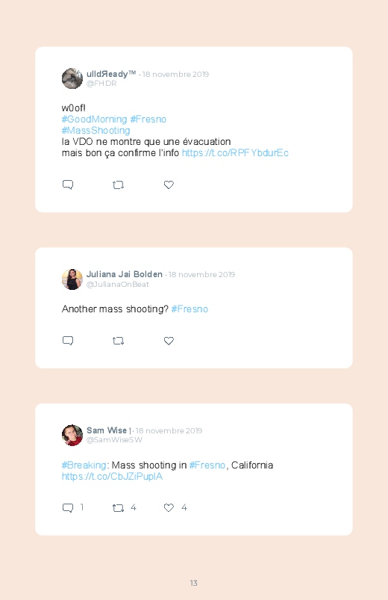Click the #Breaking hashtag
This screenshot has width=388, height=600.
click(x=84, y=466)
